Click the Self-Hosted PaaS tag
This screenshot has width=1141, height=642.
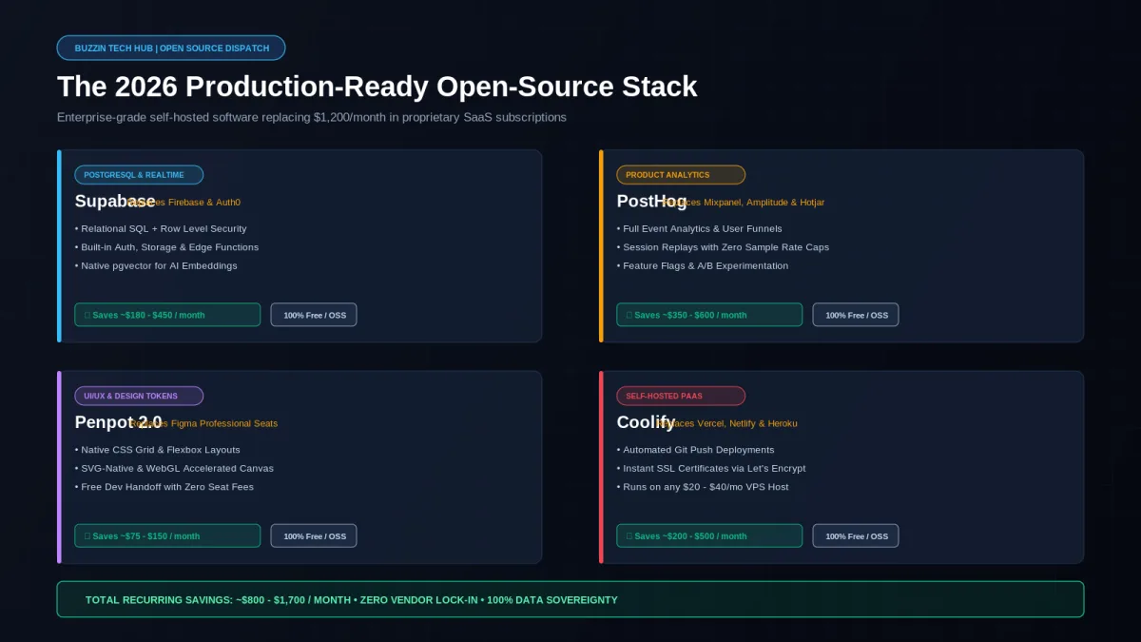681,396
